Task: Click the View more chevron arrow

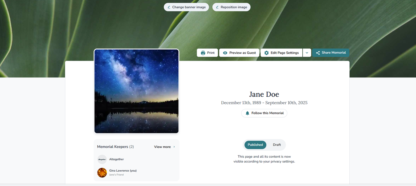Action: [174, 147]
